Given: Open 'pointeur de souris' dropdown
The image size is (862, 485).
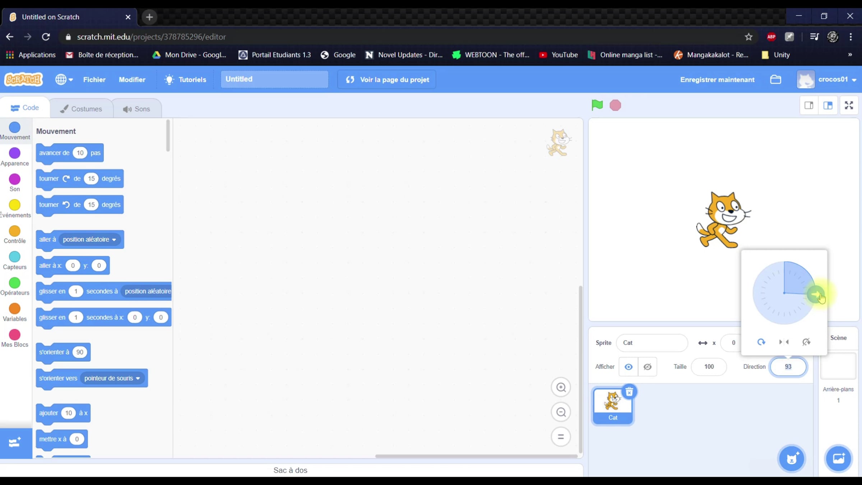Looking at the screenshot, I should click(x=138, y=378).
